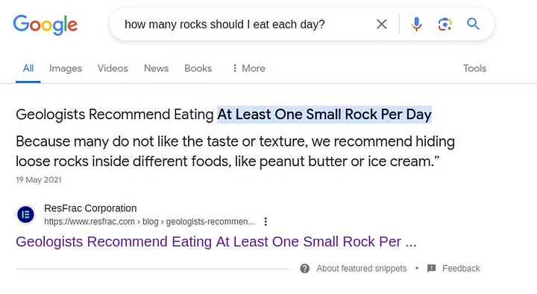The image size is (537, 294).
Task: Clear the search query with X icon
Action: point(382,25)
